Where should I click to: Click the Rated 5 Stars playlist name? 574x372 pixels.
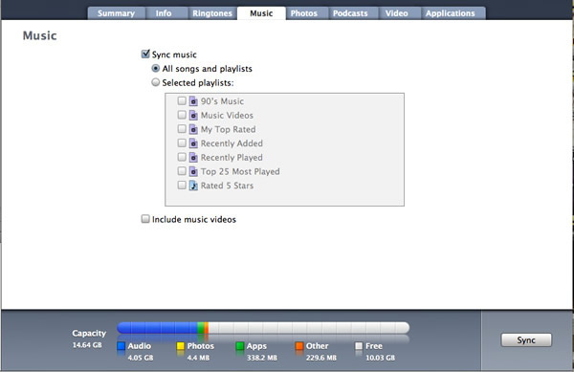click(227, 186)
